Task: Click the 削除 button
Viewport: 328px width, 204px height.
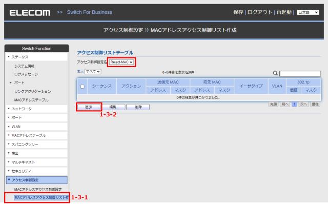Action: click(138, 107)
